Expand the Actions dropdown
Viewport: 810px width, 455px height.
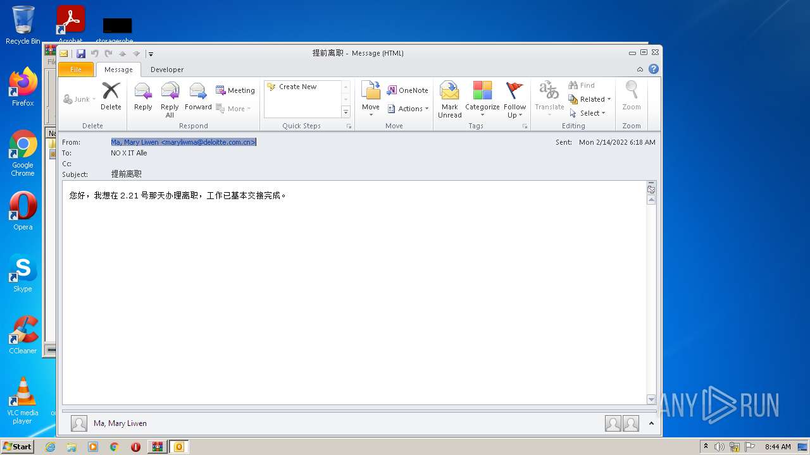coord(408,109)
